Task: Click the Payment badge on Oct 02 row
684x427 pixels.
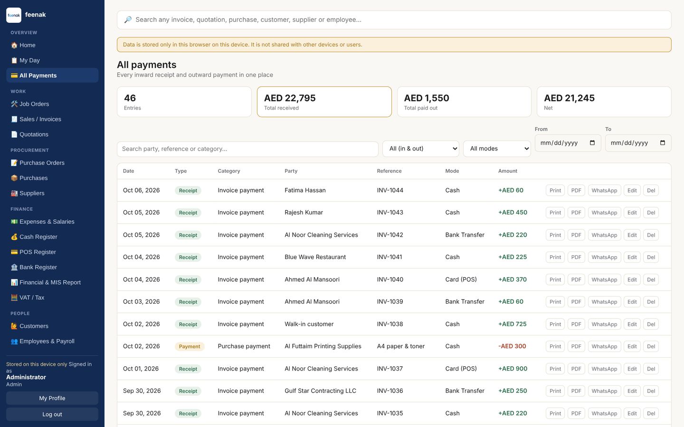Action: (190, 346)
